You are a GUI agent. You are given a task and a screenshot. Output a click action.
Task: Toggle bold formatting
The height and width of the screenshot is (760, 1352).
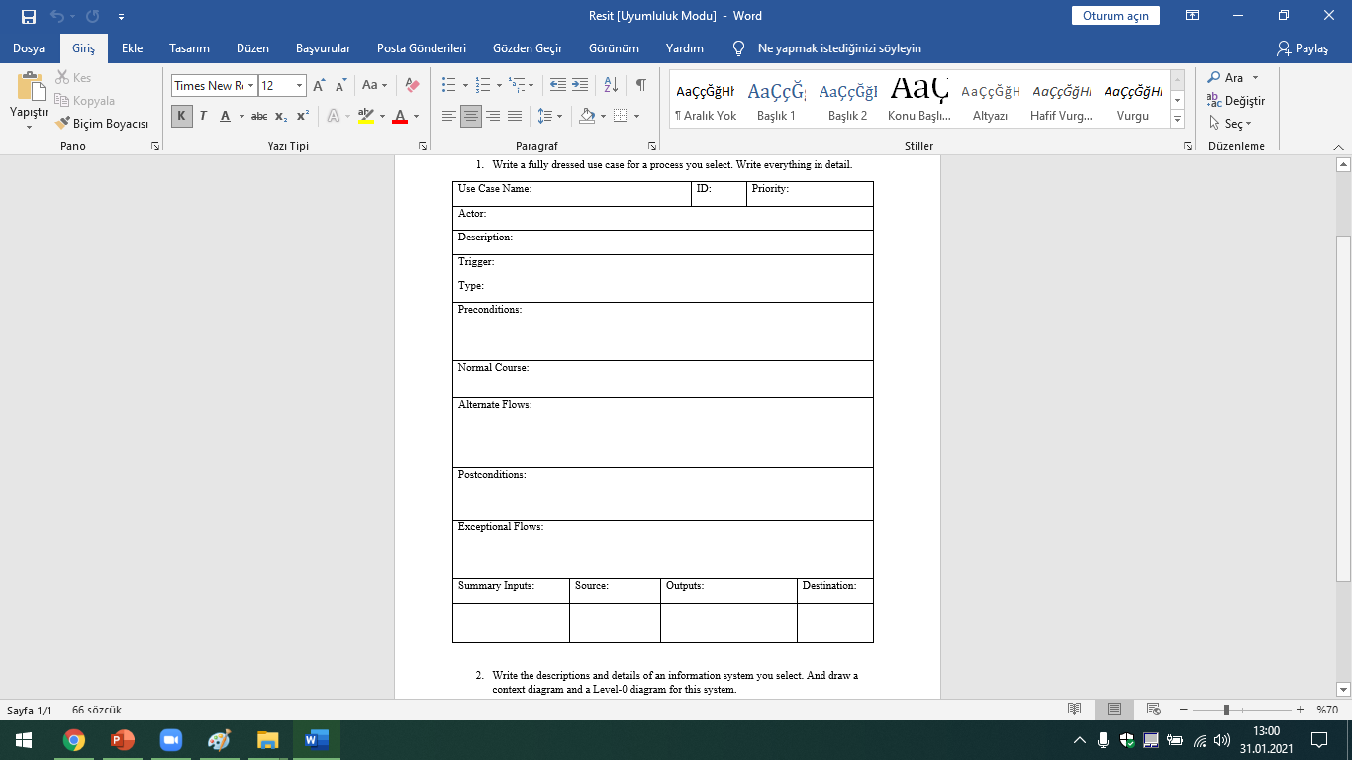click(180, 117)
